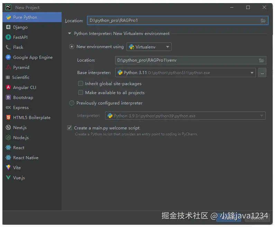Select the Django project type

coord(32,27)
